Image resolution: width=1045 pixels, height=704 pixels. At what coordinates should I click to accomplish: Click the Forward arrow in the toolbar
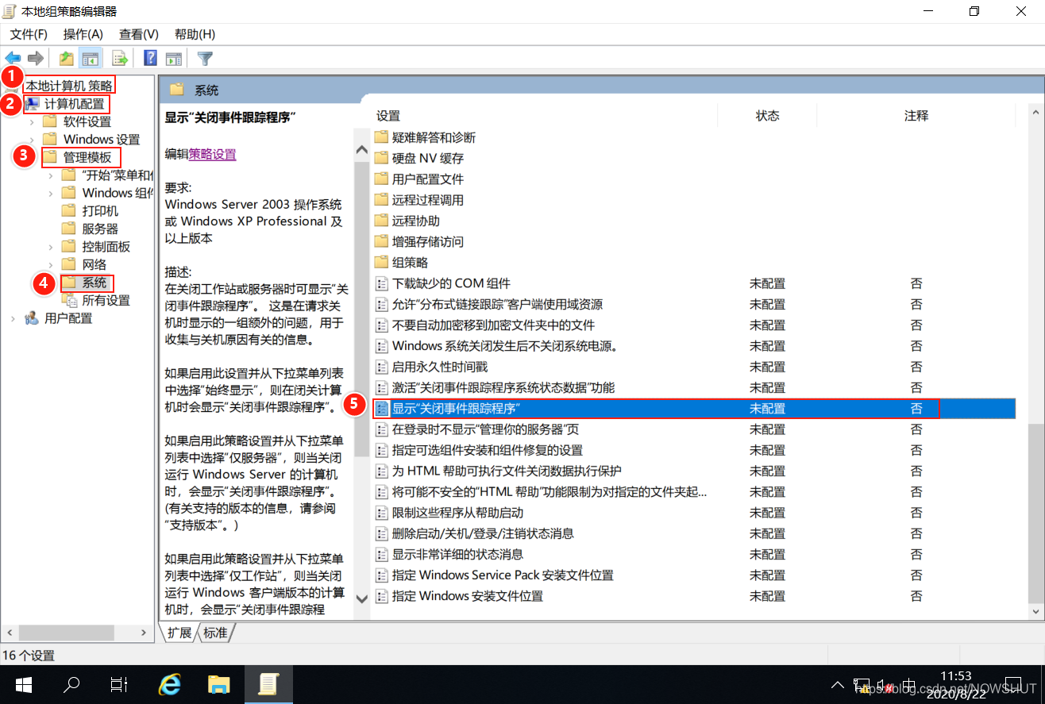(35, 58)
